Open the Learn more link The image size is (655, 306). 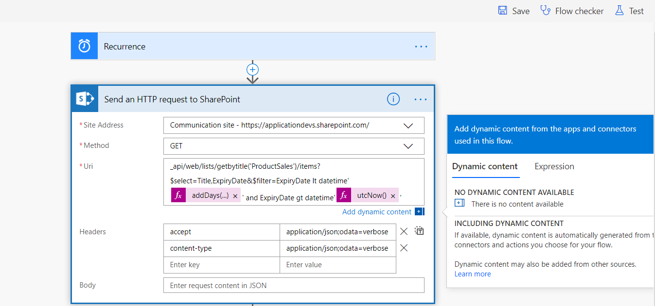point(473,274)
